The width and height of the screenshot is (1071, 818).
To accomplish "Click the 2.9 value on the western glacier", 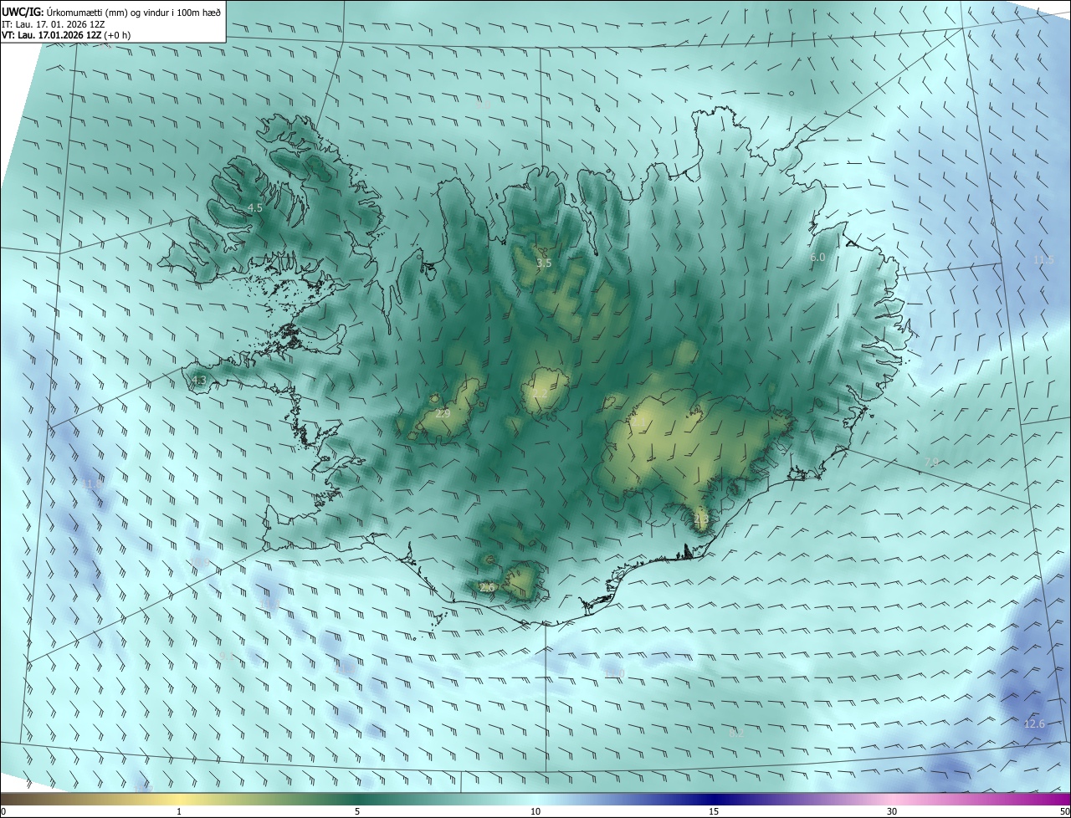I will coord(443,414).
